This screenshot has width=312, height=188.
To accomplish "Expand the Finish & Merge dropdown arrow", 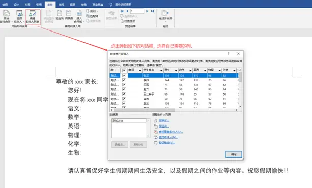I will pos(165,21).
